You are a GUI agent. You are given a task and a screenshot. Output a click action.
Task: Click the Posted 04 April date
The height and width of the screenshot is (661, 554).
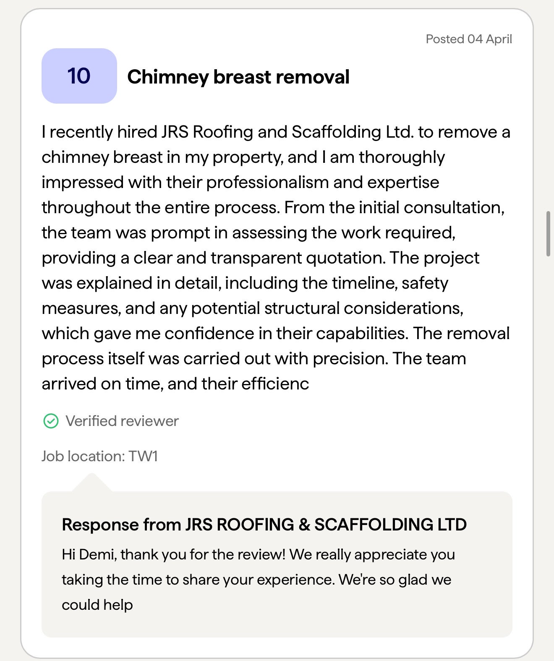[x=468, y=39]
